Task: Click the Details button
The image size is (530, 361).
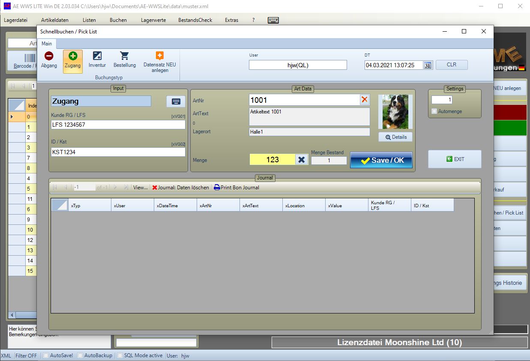Action: coord(395,137)
